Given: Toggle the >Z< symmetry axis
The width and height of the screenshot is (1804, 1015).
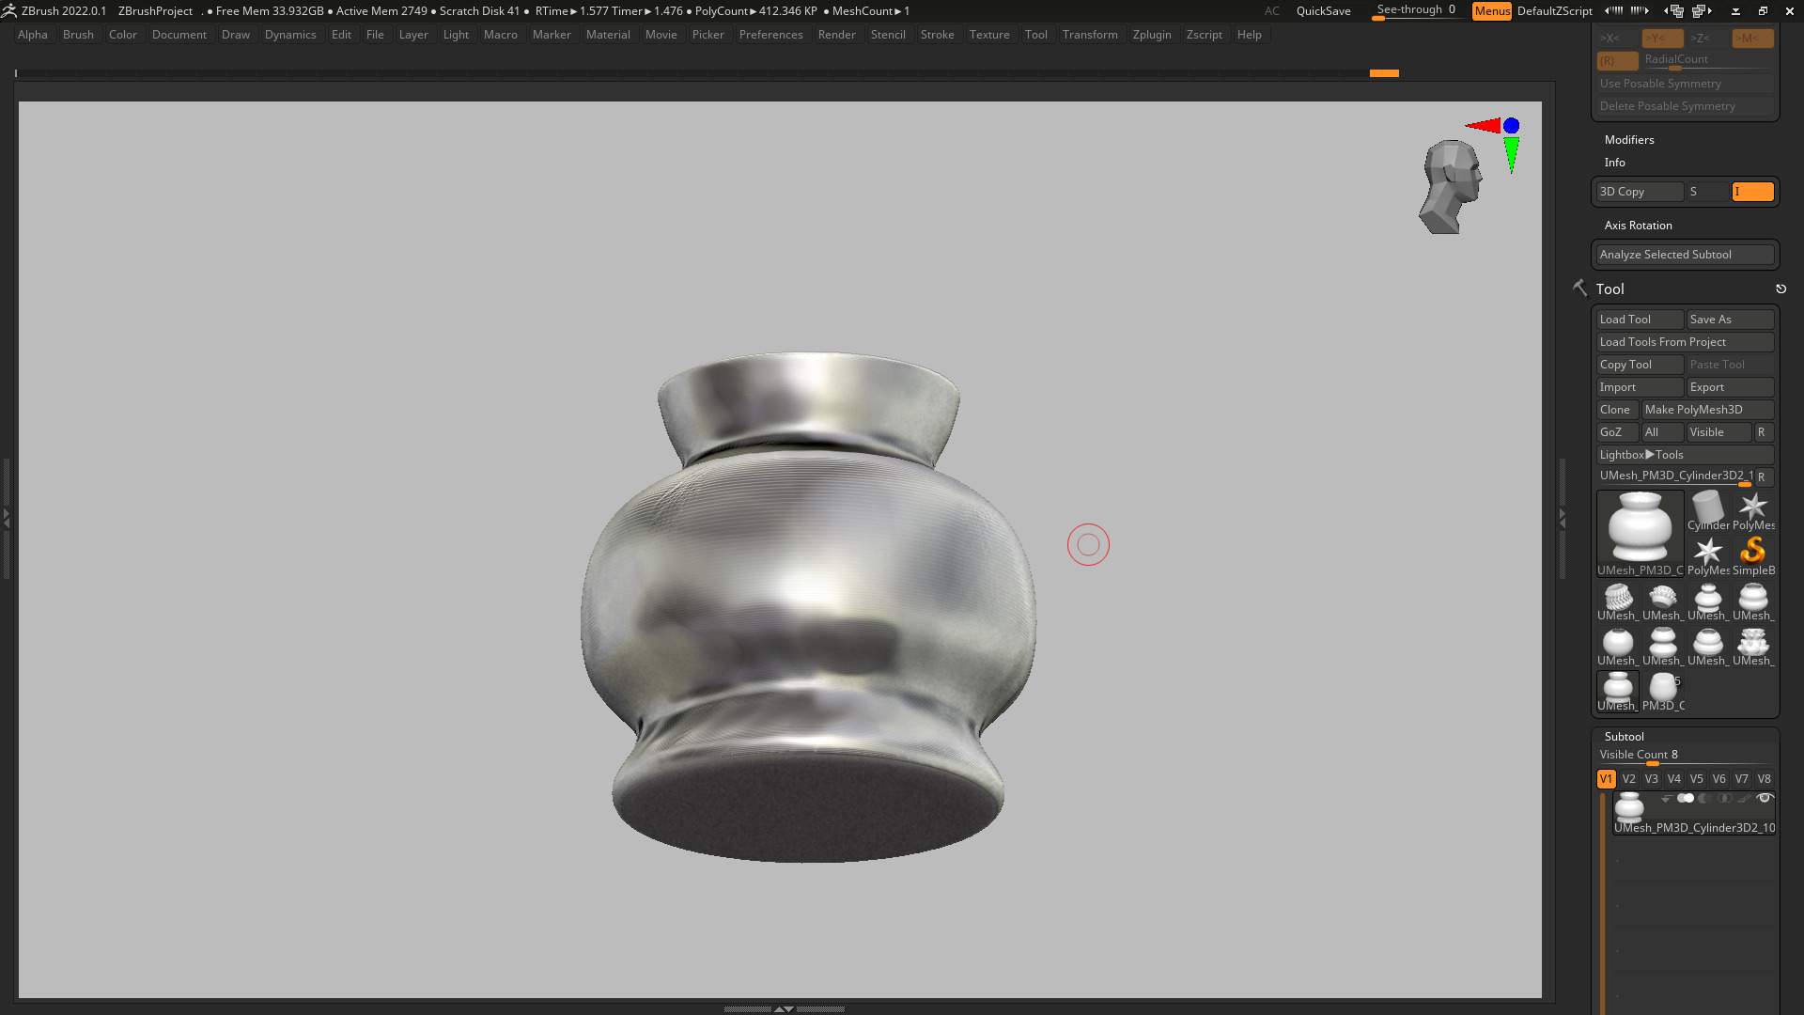Looking at the screenshot, I should pyautogui.click(x=1706, y=39).
